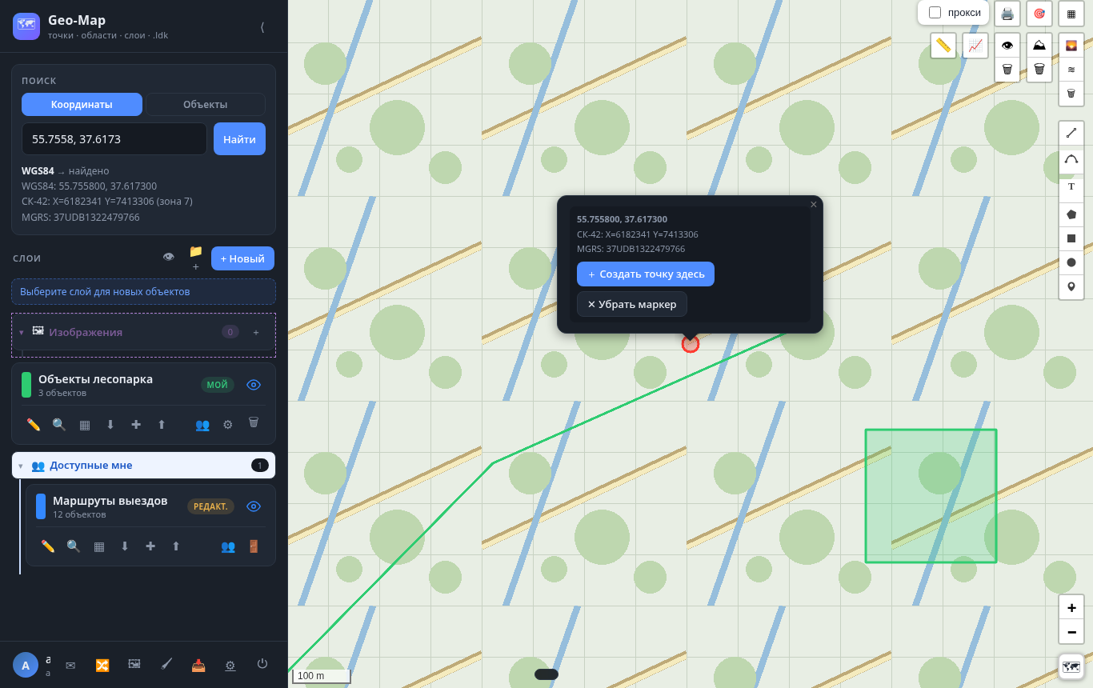Focus the coordinates search input field
The image size is (1093, 688).
point(114,139)
